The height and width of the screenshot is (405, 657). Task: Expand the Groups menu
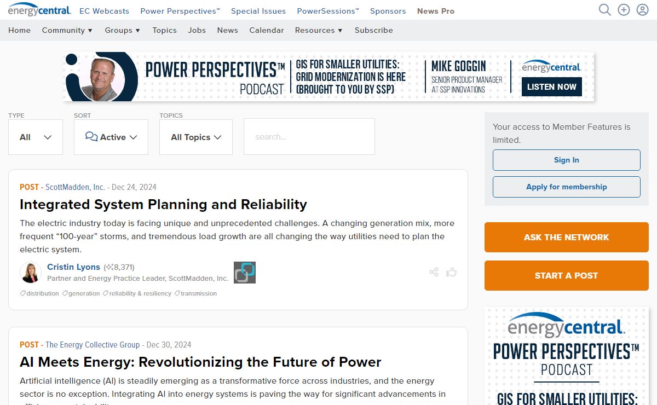123,30
